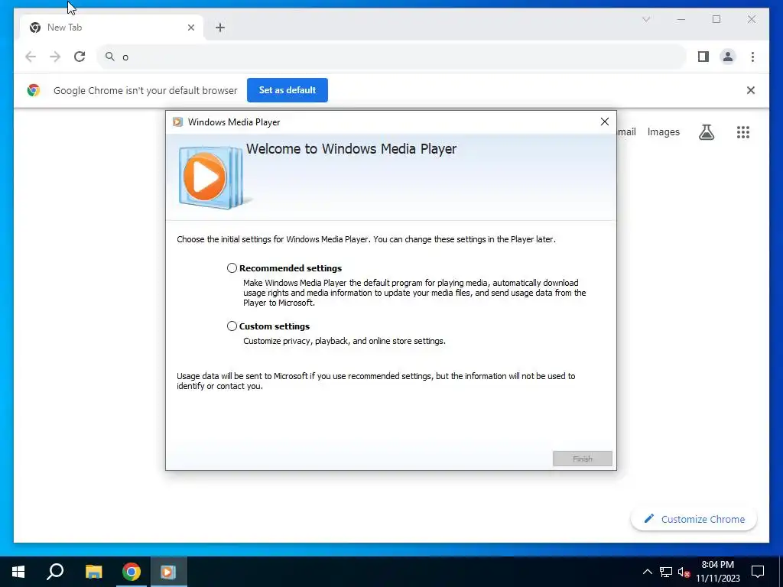The height and width of the screenshot is (587, 783).
Task: Click the muted volume tray icon
Action: [x=684, y=572]
